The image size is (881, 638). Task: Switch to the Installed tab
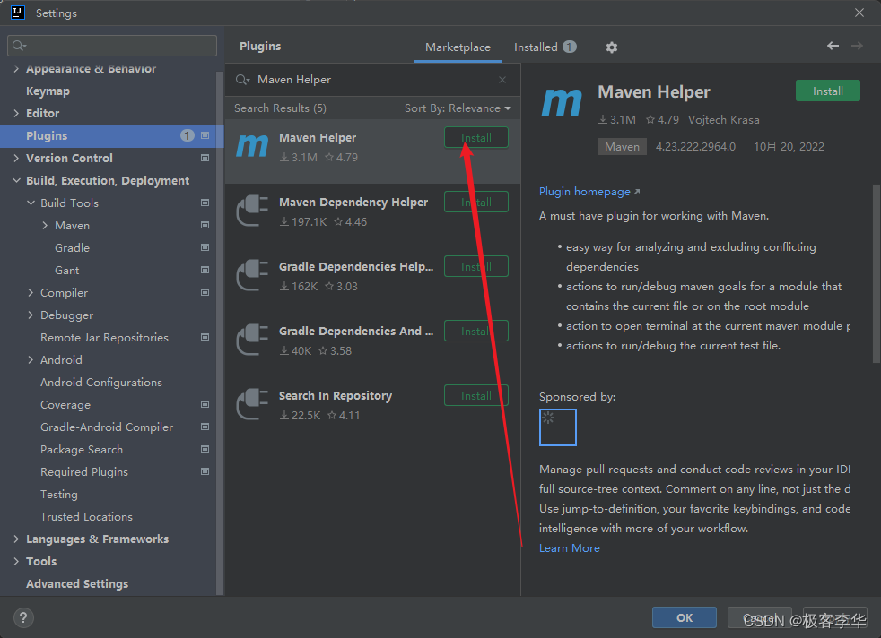pos(545,47)
